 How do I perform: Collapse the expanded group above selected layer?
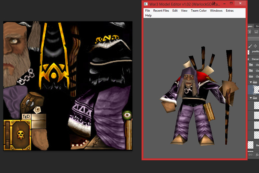point(251,82)
